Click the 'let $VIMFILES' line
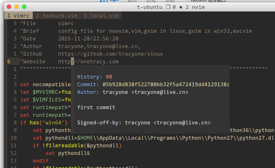Viewport: 275px width, 168px height. coord(45,100)
